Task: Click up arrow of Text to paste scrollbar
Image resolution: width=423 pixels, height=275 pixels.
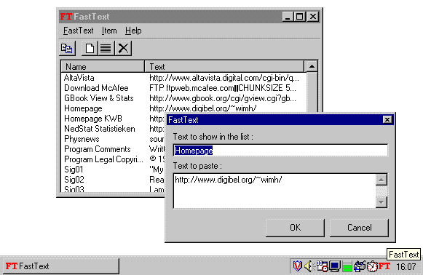Action: click(382, 180)
